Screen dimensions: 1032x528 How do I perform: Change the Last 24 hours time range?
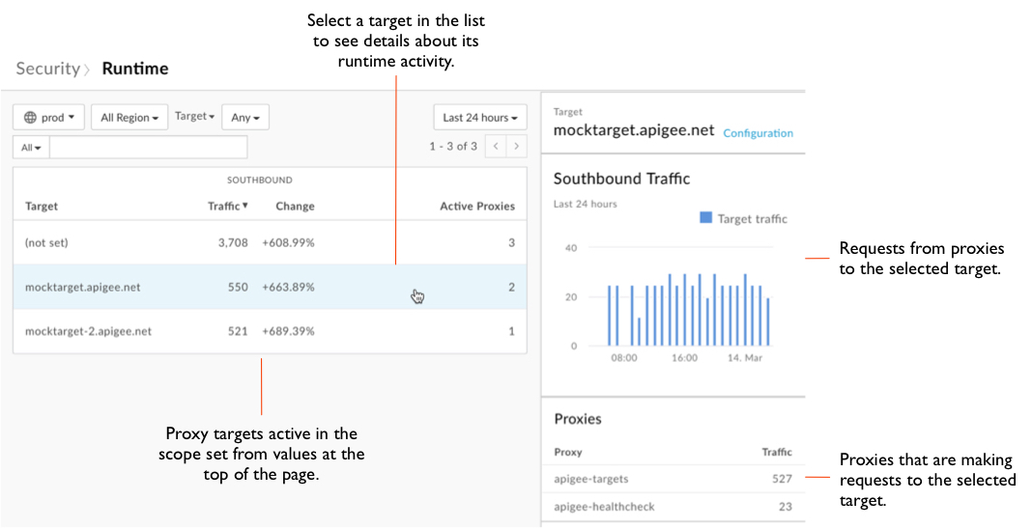(x=479, y=118)
